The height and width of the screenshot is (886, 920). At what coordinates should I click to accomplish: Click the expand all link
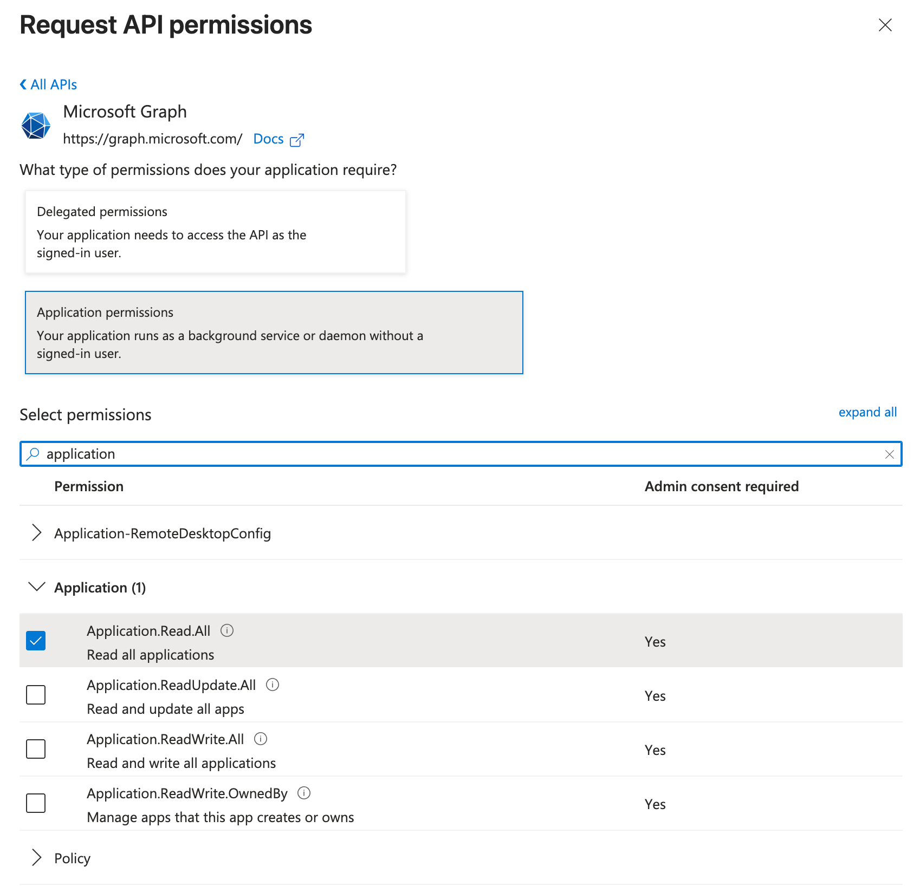click(867, 412)
